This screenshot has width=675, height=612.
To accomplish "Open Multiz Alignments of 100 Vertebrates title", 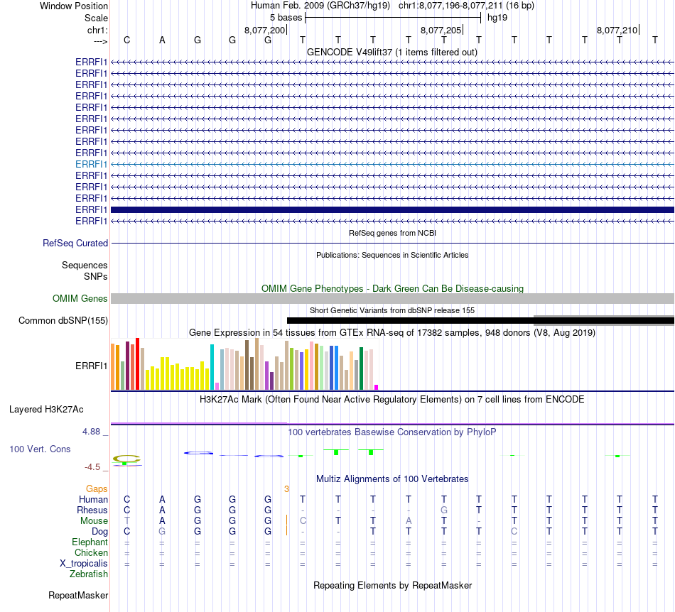I will click(392, 479).
